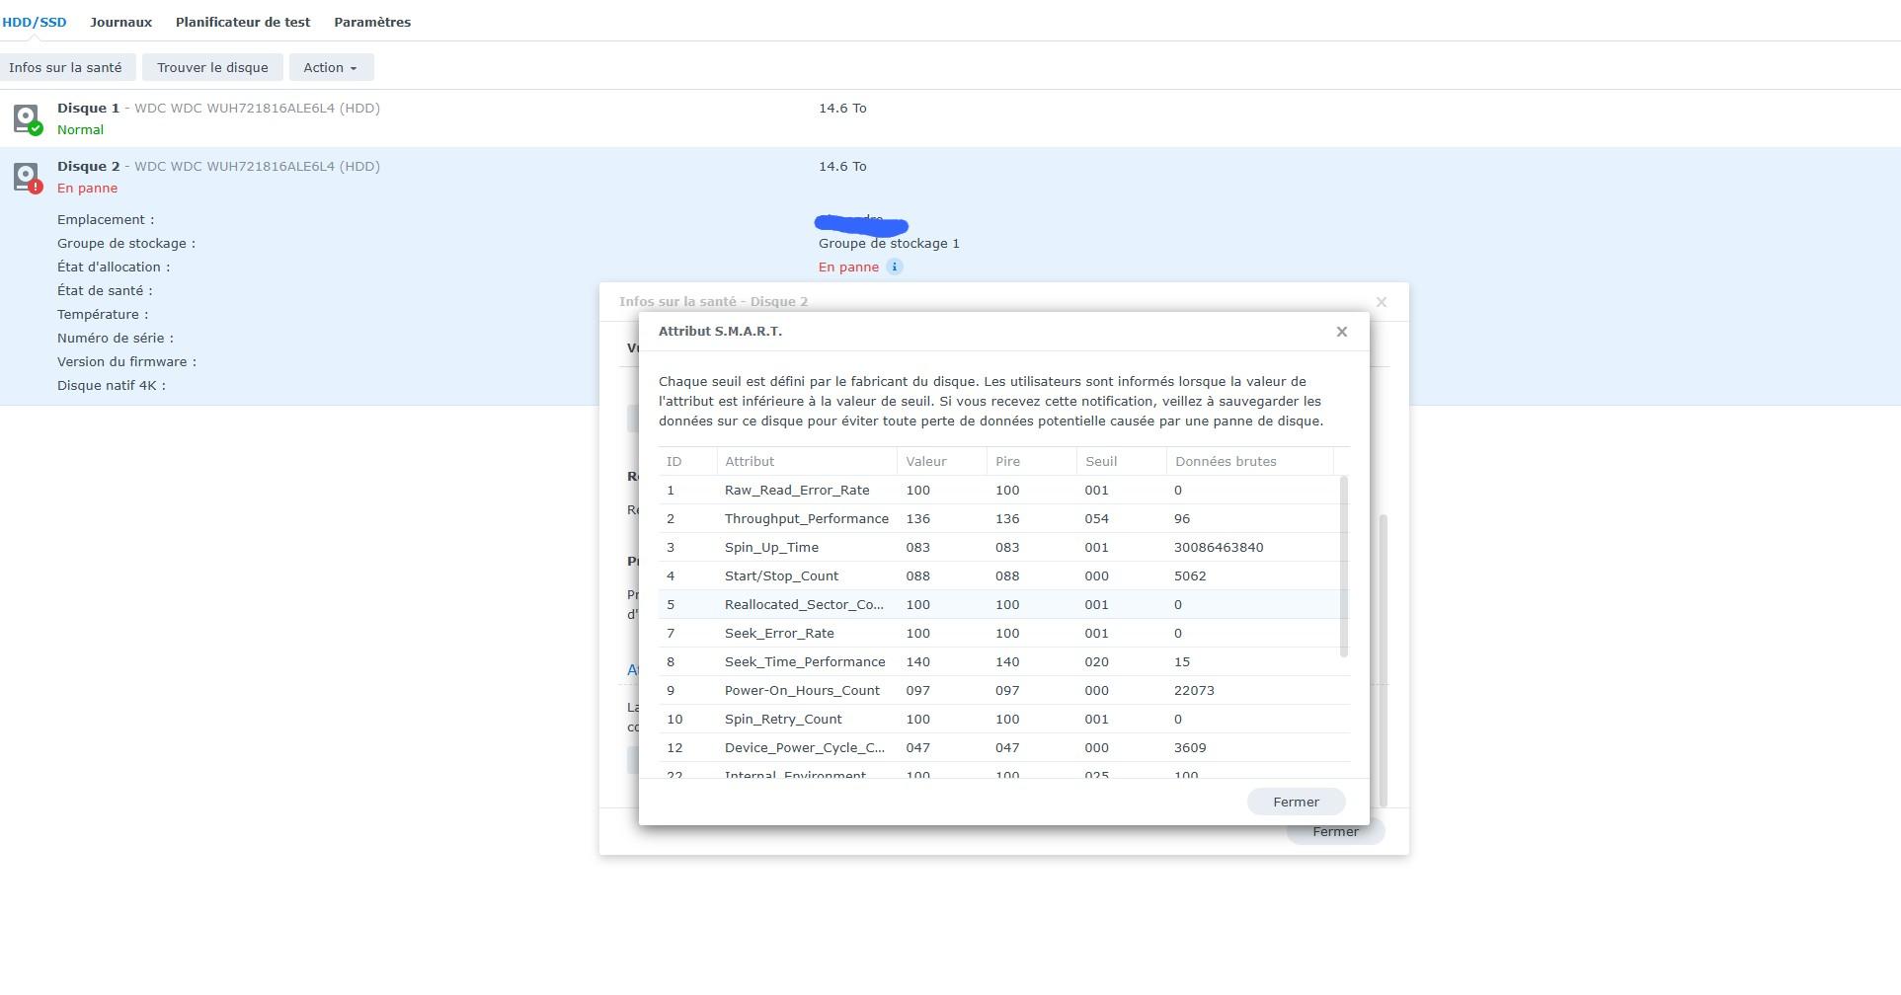Click the Trouver le disque button
Image resolution: width=1901 pixels, height=995 pixels.
[212, 67]
